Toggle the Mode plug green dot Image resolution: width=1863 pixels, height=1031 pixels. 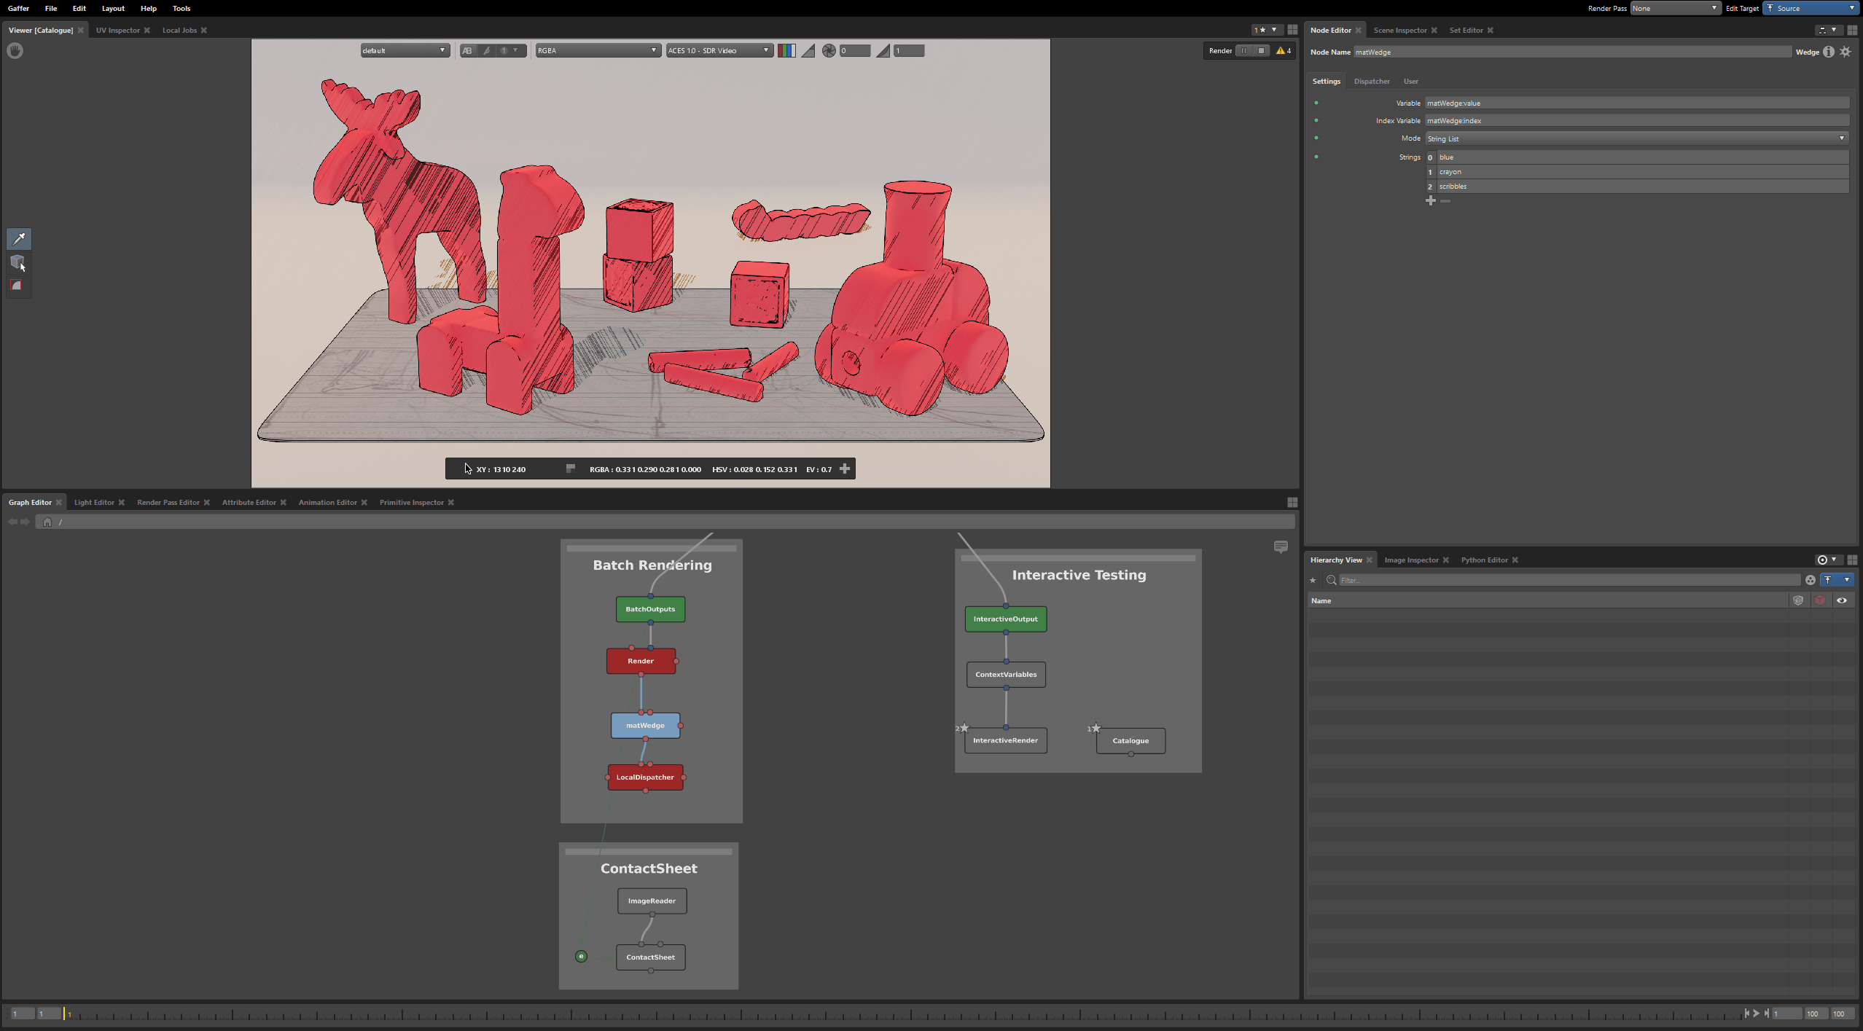1316,138
